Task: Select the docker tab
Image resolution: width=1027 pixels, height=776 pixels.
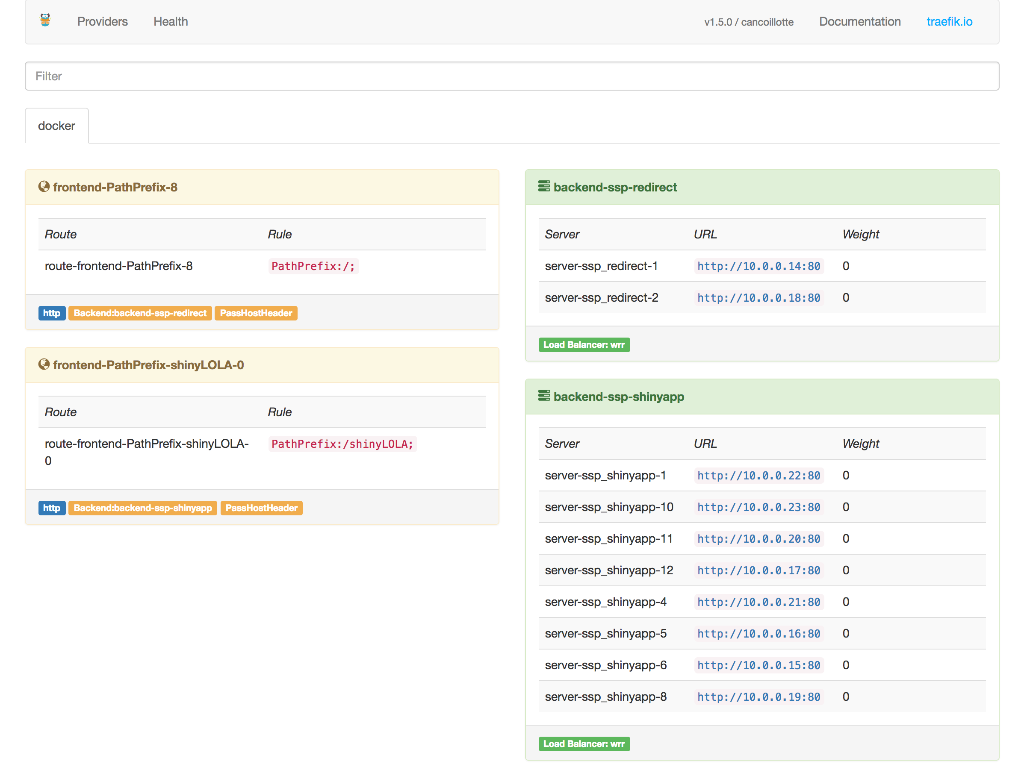Action: (56, 125)
